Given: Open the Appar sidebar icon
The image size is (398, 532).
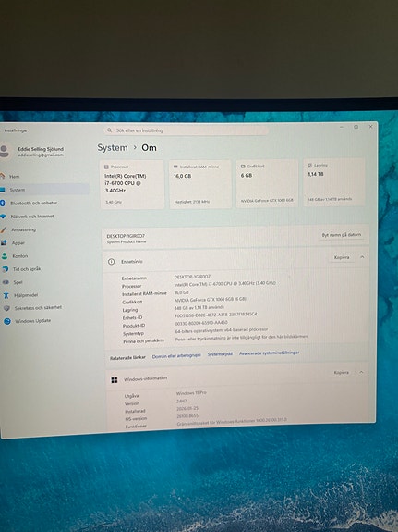Looking at the screenshot, I should tap(4, 242).
